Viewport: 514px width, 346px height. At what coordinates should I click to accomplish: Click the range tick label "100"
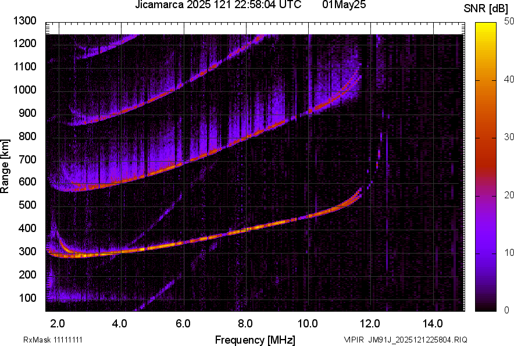click(x=27, y=298)
